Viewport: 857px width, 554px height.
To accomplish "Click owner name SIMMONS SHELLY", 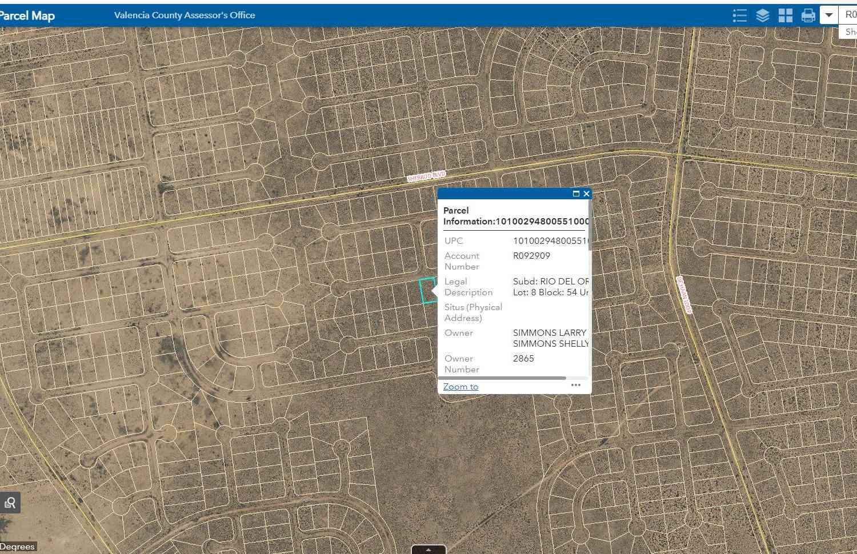I will point(551,344).
